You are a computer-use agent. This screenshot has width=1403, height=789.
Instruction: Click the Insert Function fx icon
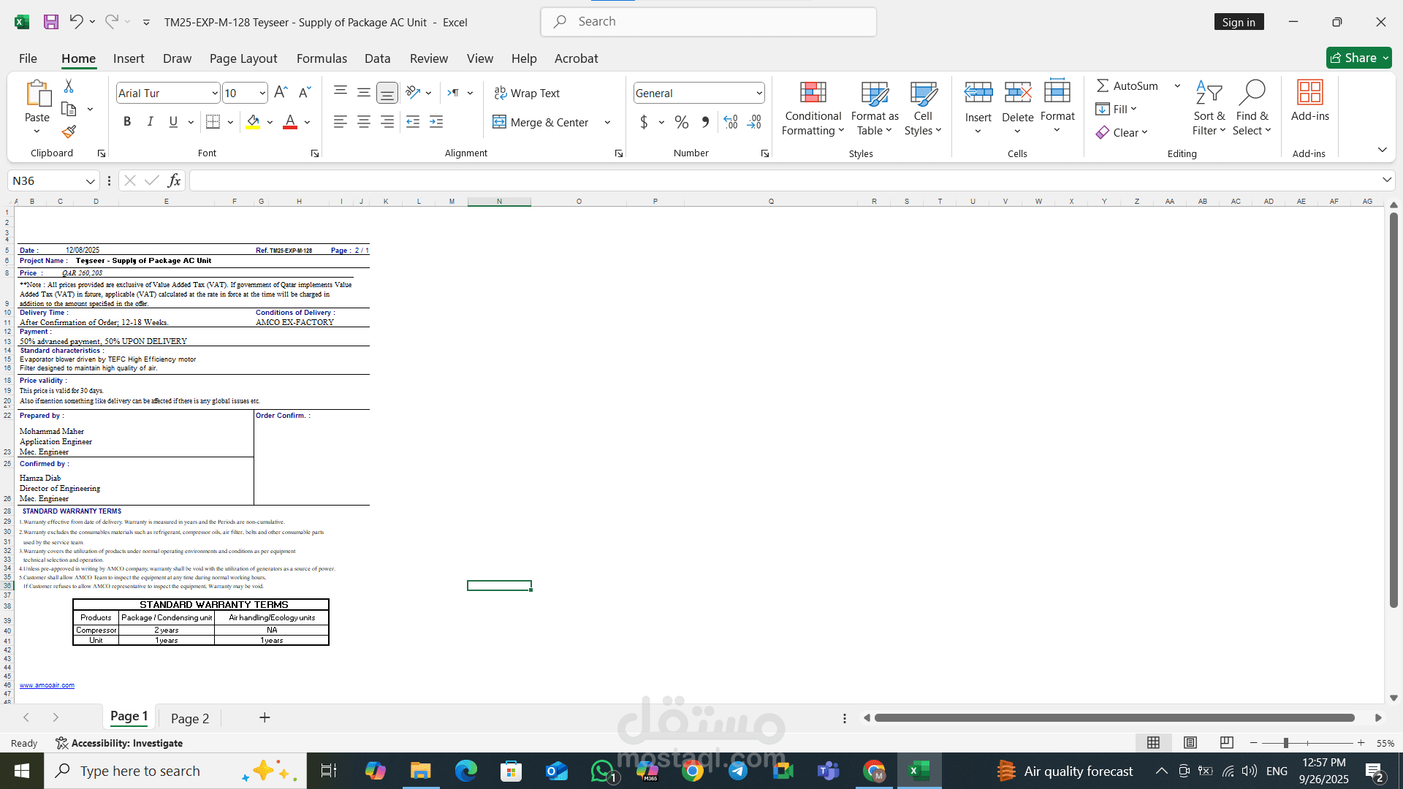(174, 180)
